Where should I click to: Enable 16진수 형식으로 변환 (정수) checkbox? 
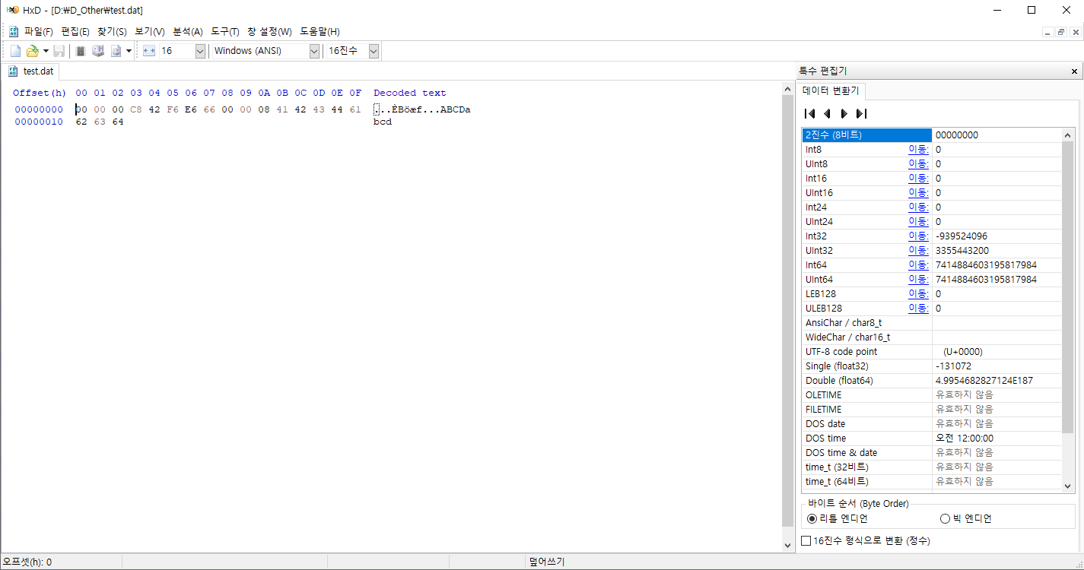866,541
